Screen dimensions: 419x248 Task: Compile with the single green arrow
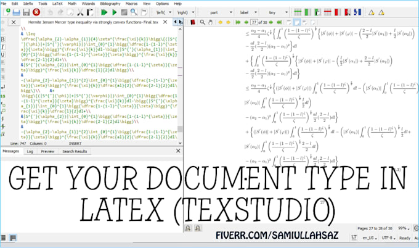coord(115,12)
